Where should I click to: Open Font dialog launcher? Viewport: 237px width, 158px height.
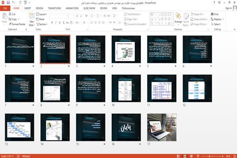(88, 29)
